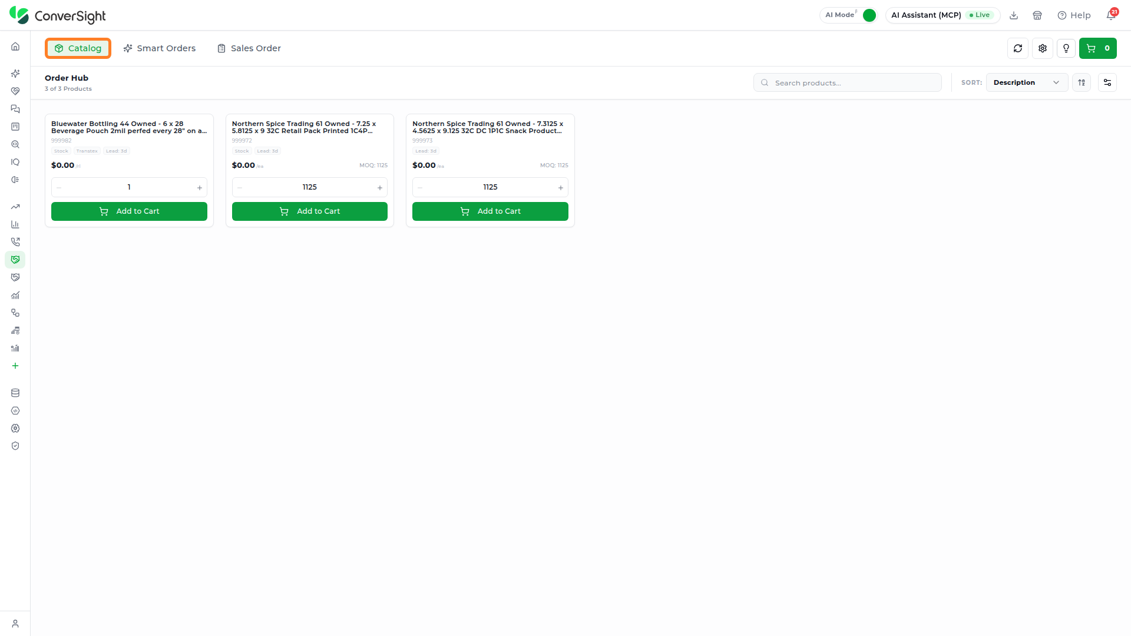Switch to the Catalog tab
The image size is (1131, 636).
click(x=78, y=48)
